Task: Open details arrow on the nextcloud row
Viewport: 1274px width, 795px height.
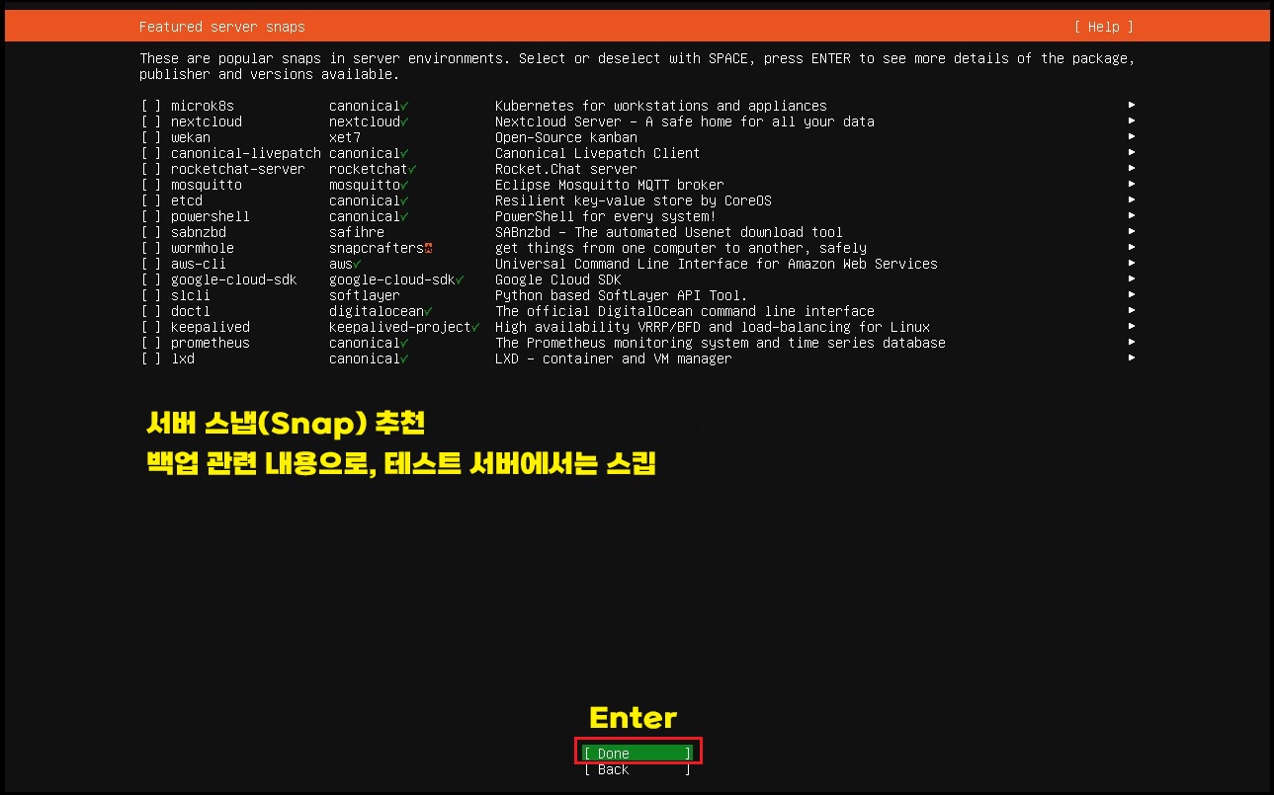Action: click(1132, 121)
